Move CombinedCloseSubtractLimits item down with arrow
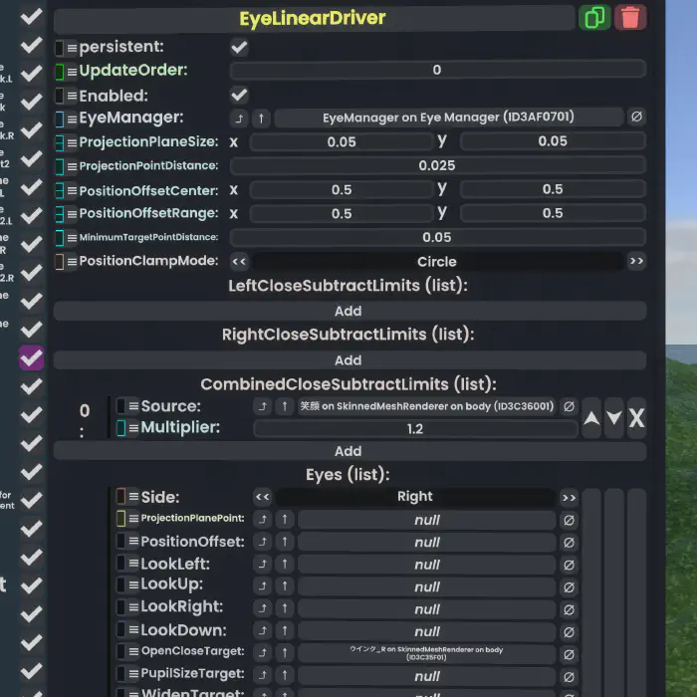The image size is (697, 697). tap(613, 418)
